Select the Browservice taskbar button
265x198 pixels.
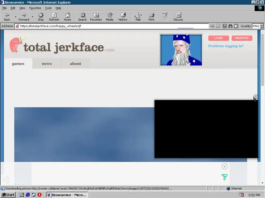pyautogui.click(x=67, y=195)
